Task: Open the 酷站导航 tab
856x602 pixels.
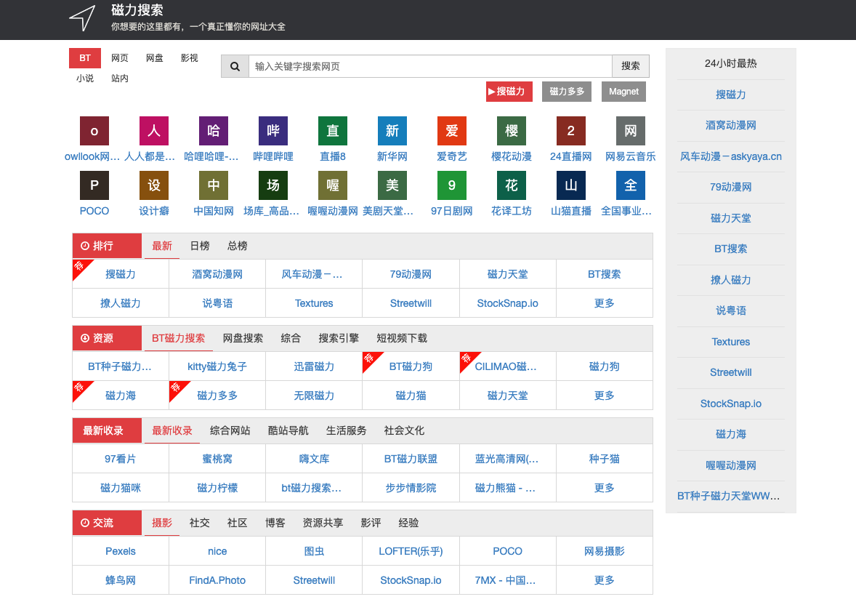Action: [x=288, y=430]
